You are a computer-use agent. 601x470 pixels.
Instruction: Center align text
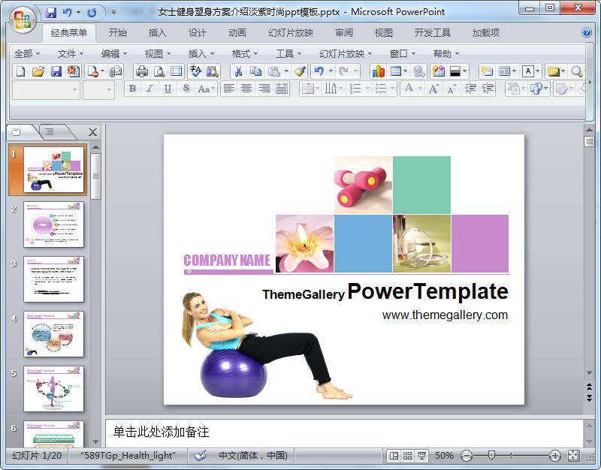click(x=246, y=89)
